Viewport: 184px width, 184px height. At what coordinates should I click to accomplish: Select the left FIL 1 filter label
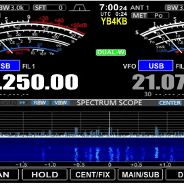click(29, 66)
